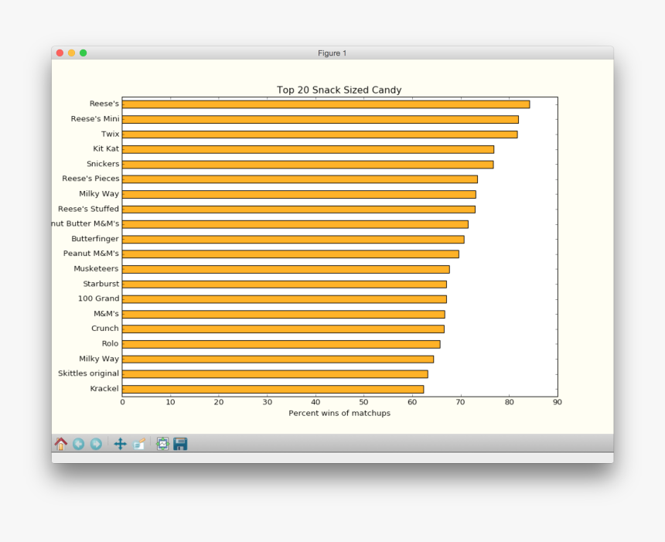Select the Krackel bar at the bottom
This screenshot has height=542, width=665.
pos(272,389)
